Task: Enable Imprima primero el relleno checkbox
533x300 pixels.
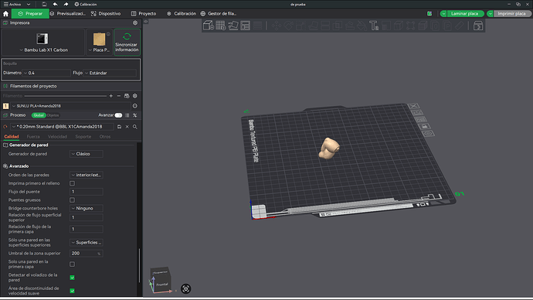Action: point(72,183)
